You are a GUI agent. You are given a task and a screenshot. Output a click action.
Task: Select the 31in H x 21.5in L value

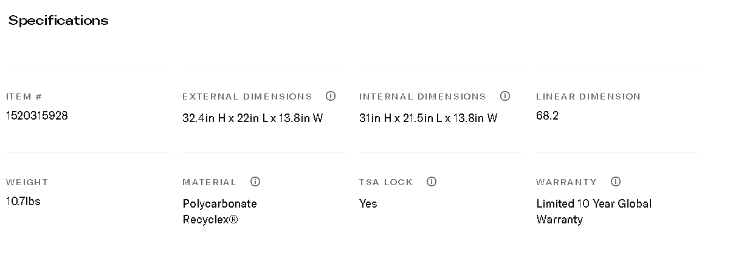(428, 118)
